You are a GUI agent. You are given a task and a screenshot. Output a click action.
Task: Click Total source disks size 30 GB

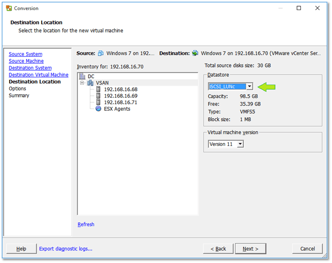click(x=238, y=66)
